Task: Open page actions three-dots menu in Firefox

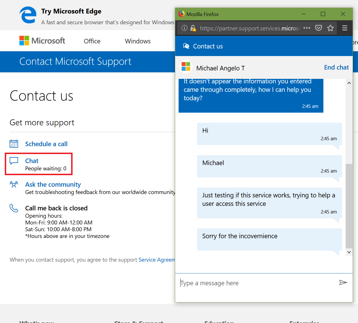Action: click(307, 28)
